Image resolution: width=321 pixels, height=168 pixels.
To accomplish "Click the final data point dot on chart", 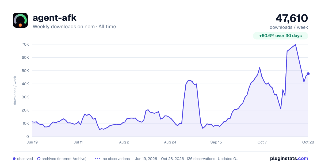I will [x=308, y=74].
